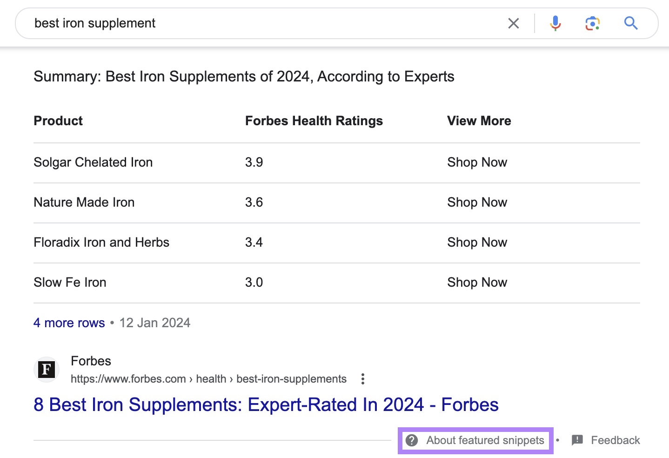Click the Forbes favicon
The height and width of the screenshot is (458, 669).
pos(46,369)
